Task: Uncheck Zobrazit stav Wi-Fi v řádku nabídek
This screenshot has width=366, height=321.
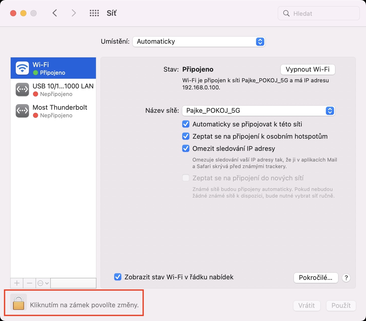Action: point(118,277)
